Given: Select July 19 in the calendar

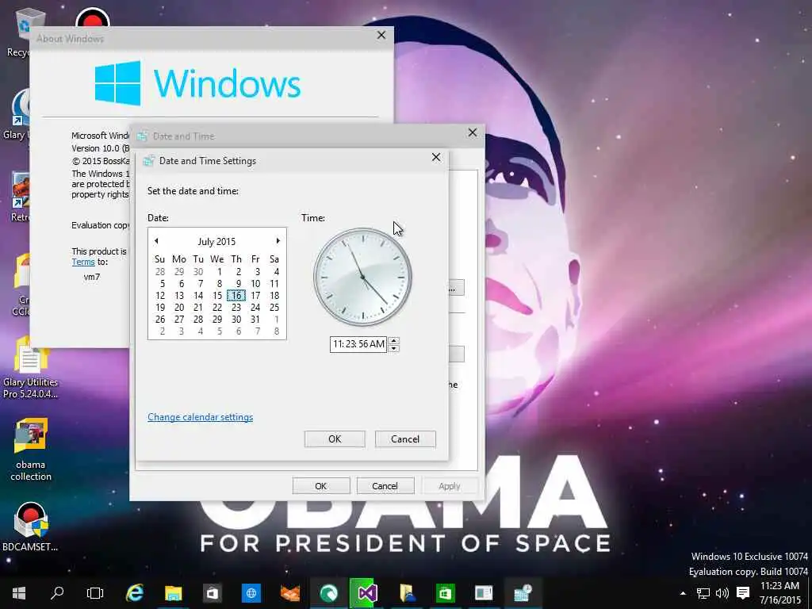Looking at the screenshot, I should (160, 308).
